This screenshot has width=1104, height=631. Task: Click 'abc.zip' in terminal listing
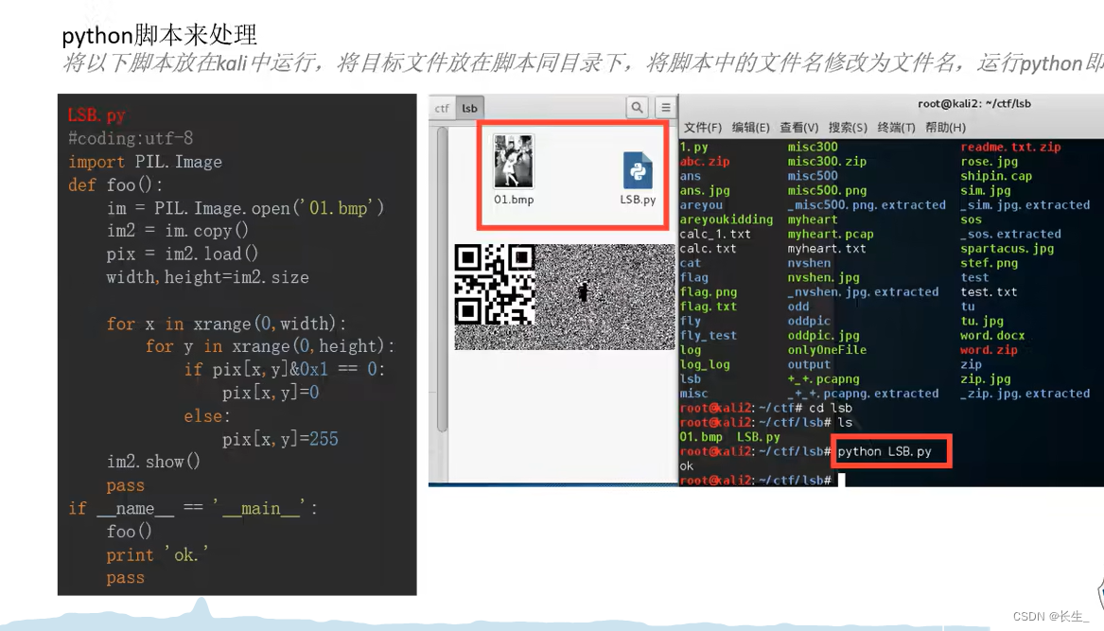click(704, 161)
